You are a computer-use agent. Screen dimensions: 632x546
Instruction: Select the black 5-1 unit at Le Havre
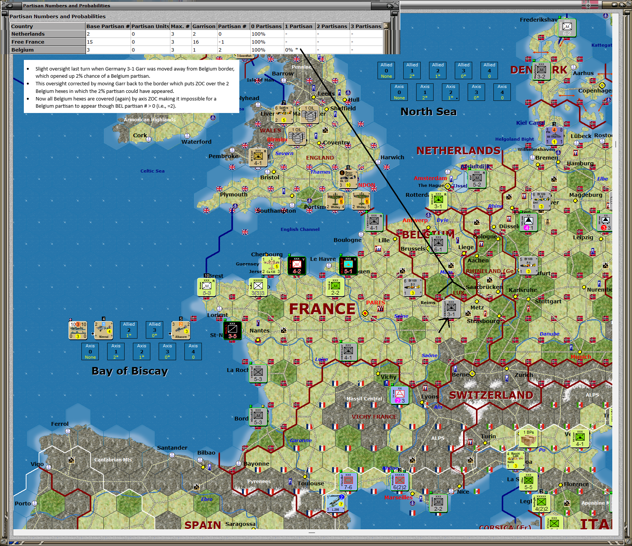pyautogui.click(x=348, y=266)
